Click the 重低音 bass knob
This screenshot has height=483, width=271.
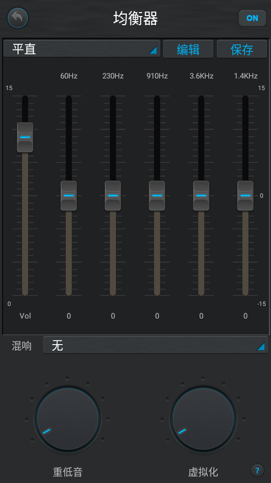pyautogui.click(x=68, y=419)
